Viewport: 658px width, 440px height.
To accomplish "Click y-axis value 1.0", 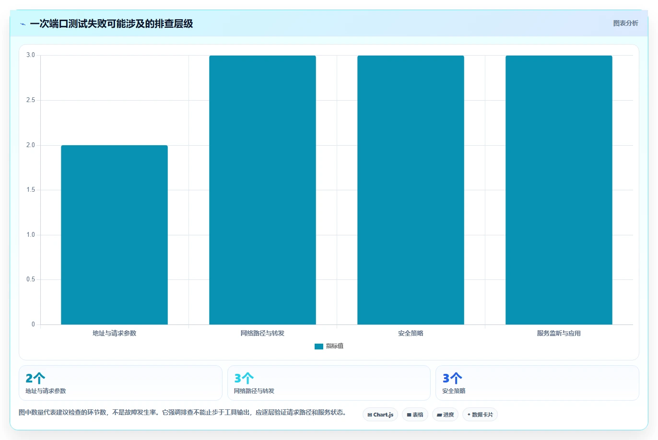I will tap(31, 235).
